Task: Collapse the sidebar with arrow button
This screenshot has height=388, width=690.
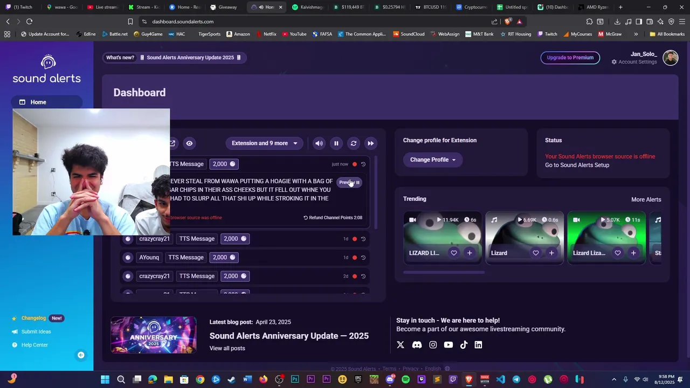Action: 81,355
